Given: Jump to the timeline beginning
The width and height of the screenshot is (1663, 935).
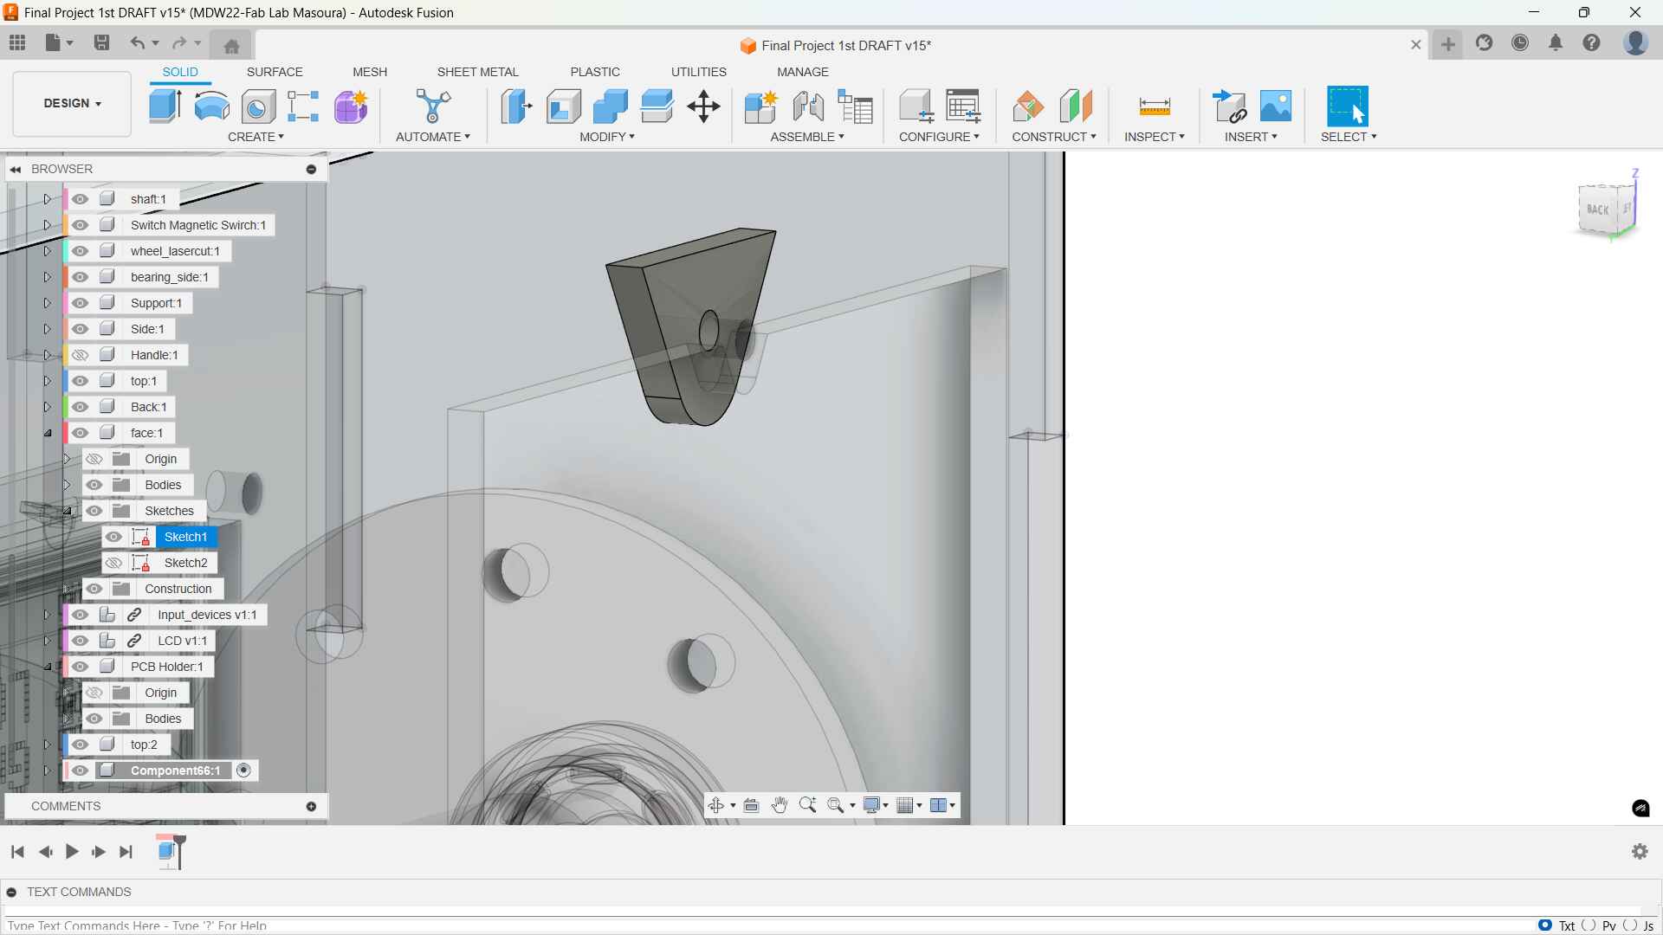Looking at the screenshot, I should tap(17, 852).
